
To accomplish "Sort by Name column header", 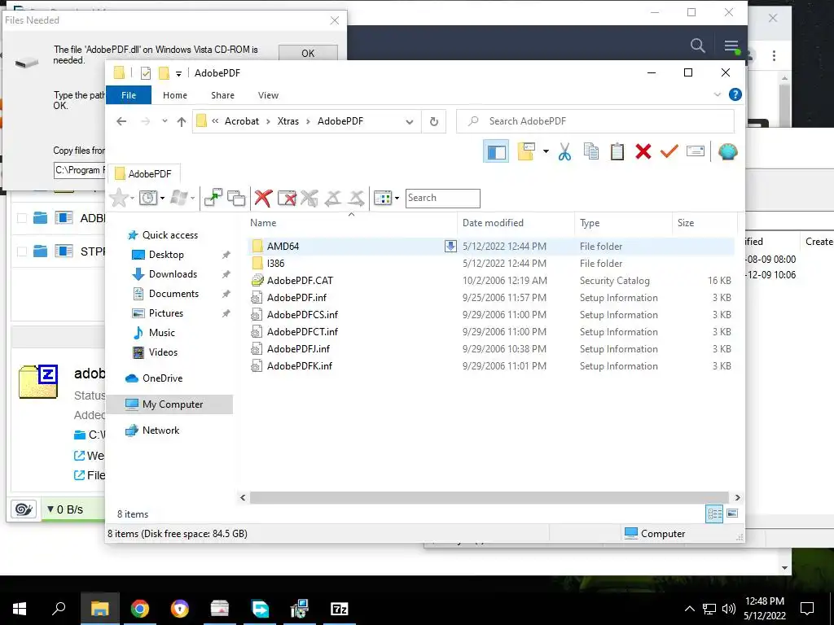I will [x=351, y=223].
